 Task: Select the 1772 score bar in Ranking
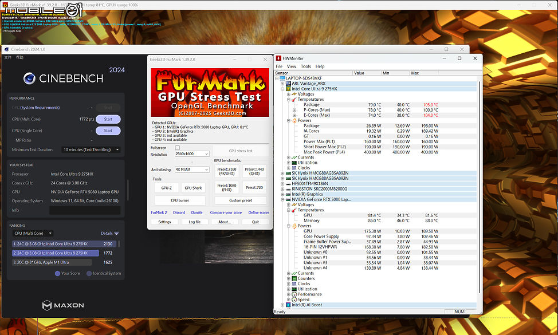(x=56, y=253)
